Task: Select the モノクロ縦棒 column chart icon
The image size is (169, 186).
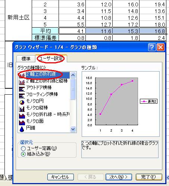Action: [22, 109]
